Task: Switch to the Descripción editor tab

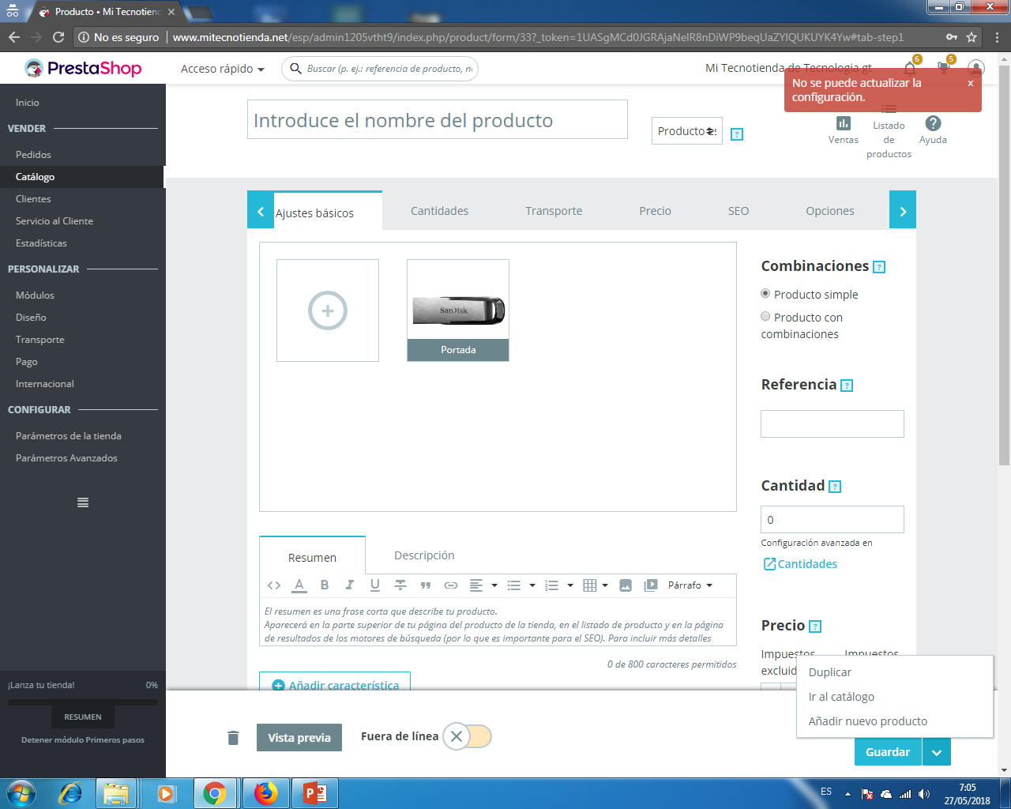Action: point(424,555)
